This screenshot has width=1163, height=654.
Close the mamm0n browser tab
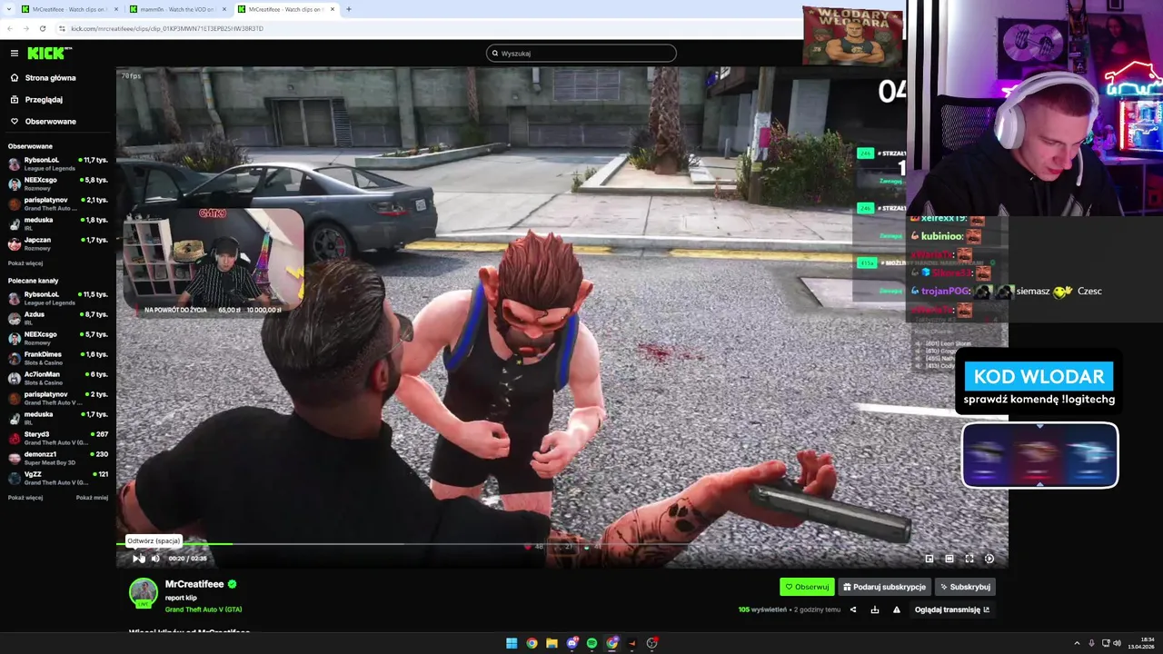224,9
